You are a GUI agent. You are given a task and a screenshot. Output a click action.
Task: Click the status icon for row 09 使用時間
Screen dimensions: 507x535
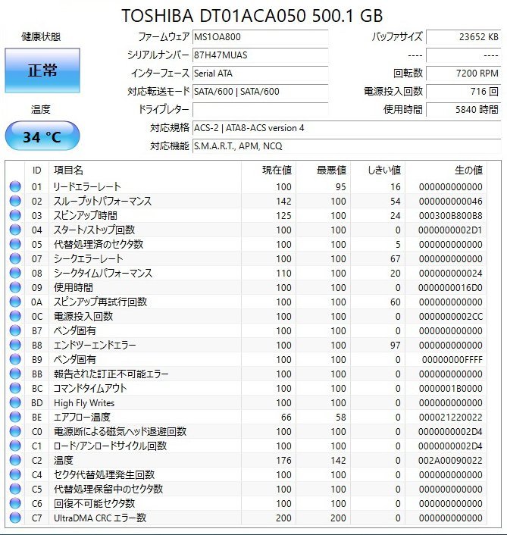(x=15, y=287)
